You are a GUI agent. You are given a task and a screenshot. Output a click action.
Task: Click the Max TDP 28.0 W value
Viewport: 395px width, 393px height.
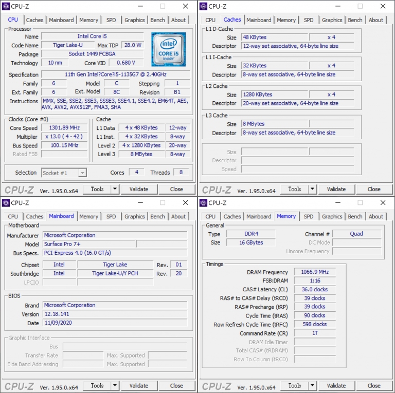click(133, 45)
